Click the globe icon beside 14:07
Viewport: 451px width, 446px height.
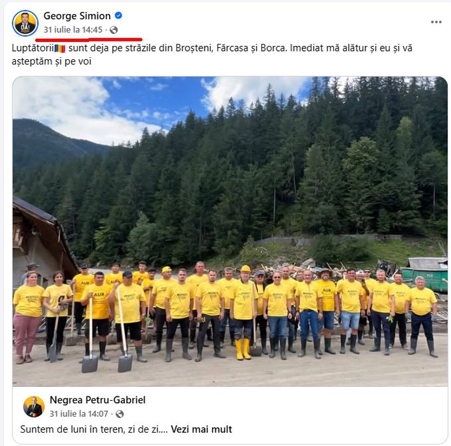(120, 414)
